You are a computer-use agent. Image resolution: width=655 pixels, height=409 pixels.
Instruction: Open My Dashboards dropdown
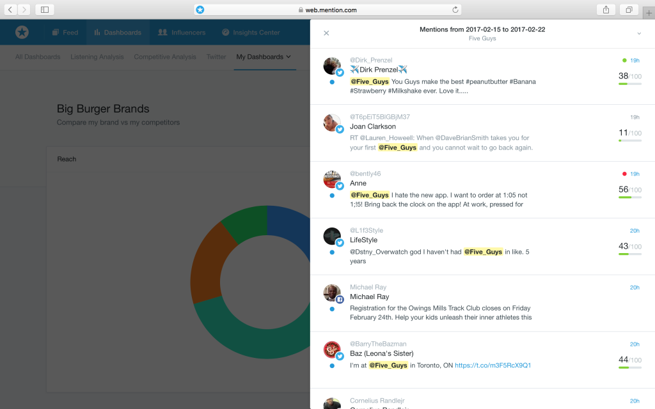click(x=264, y=57)
